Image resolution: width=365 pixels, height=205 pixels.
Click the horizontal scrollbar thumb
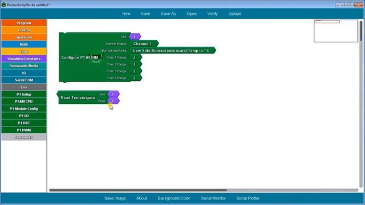click(x=138, y=190)
